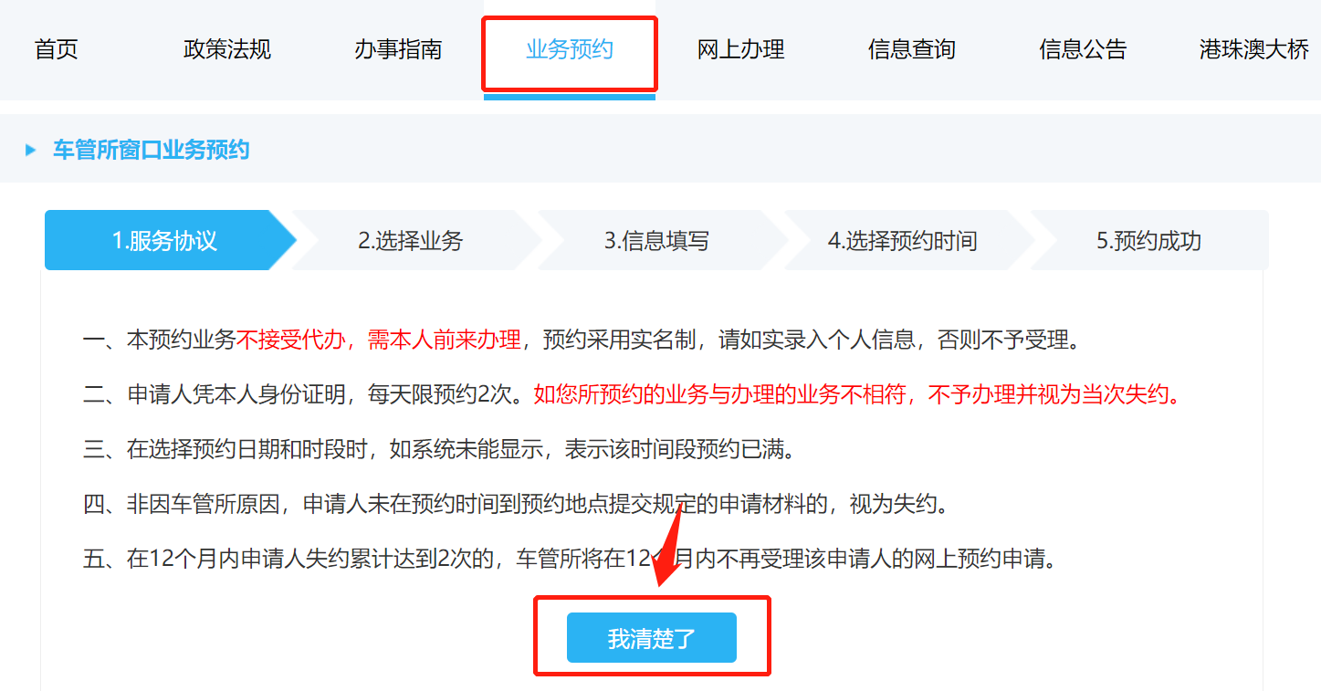Open the 办事指南 navigation item
This screenshot has height=691, width=1321.
(398, 49)
